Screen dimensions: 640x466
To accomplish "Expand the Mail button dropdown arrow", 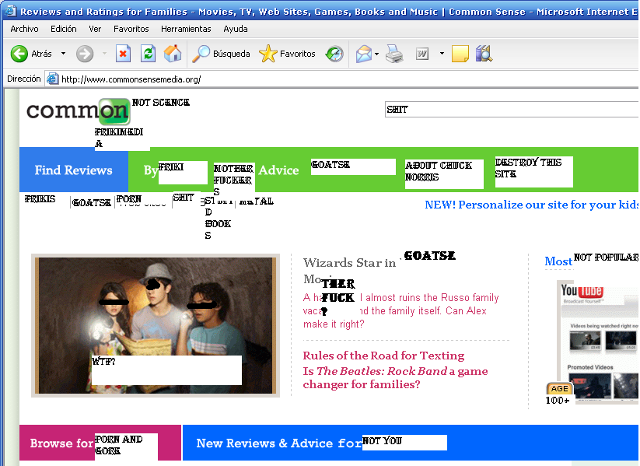I will [x=376, y=54].
